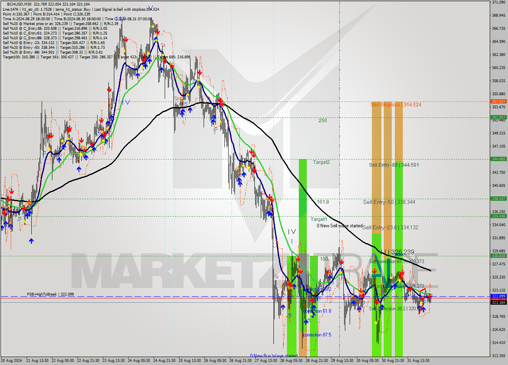508x365 pixels.
Task: Click the green 338.347 price tag
Action: (498, 199)
